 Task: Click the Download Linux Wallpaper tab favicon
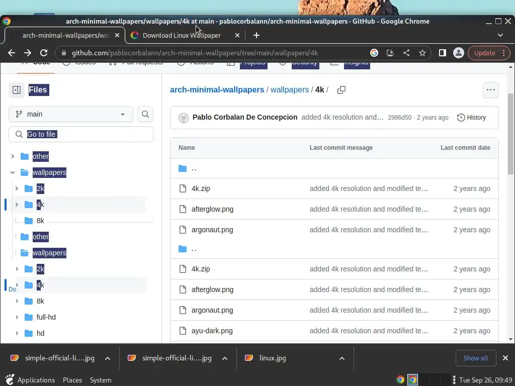134,35
